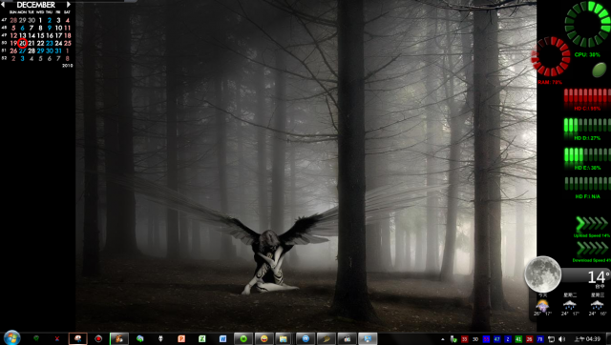
Task: Open the file explorer folder taskbar button
Action: click(284, 338)
